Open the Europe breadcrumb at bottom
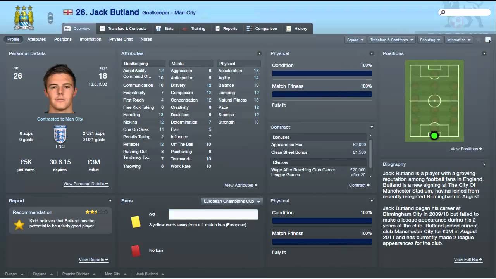Image resolution: width=496 pixels, height=279 pixels. (x=14, y=274)
